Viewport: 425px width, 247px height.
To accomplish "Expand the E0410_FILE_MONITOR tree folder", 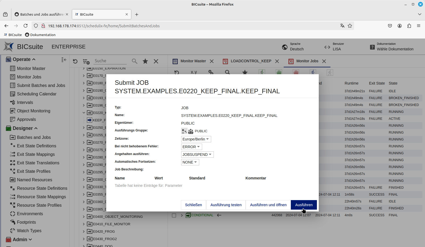I will coord(84,224).
